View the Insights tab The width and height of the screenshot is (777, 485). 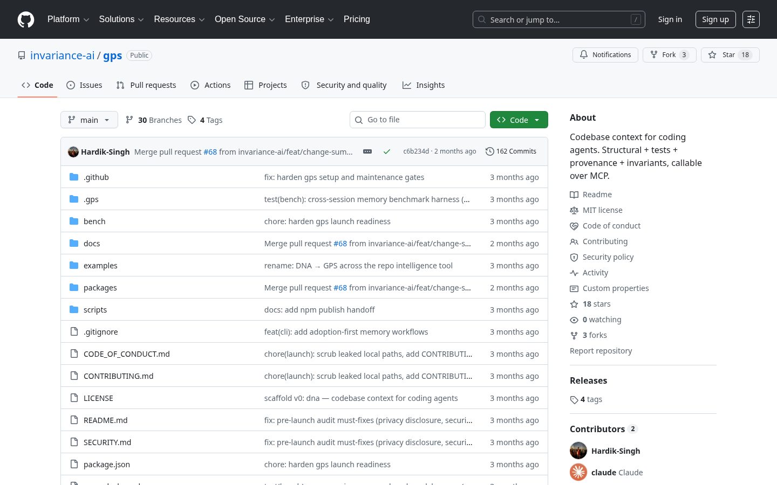[x=424, y=85]
